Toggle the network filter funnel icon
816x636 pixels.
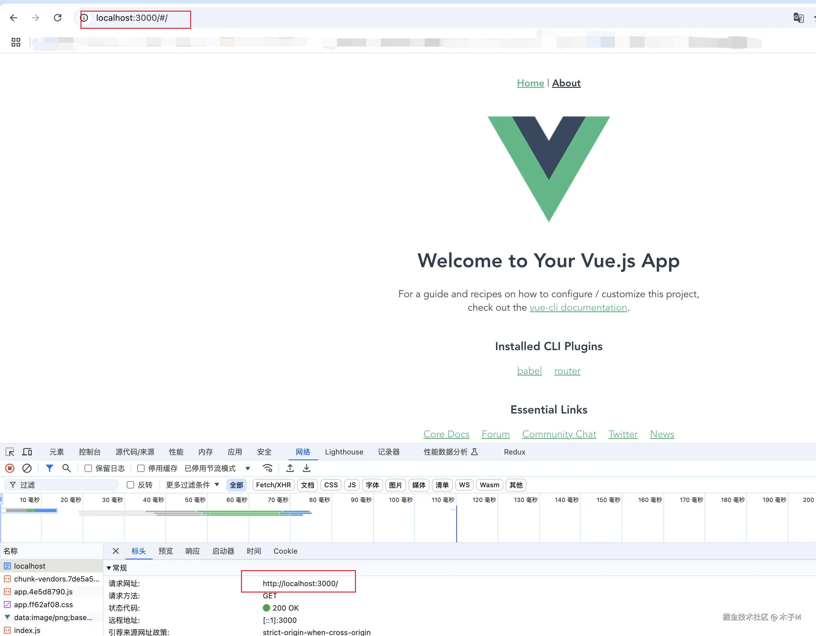tap(49, 468)
